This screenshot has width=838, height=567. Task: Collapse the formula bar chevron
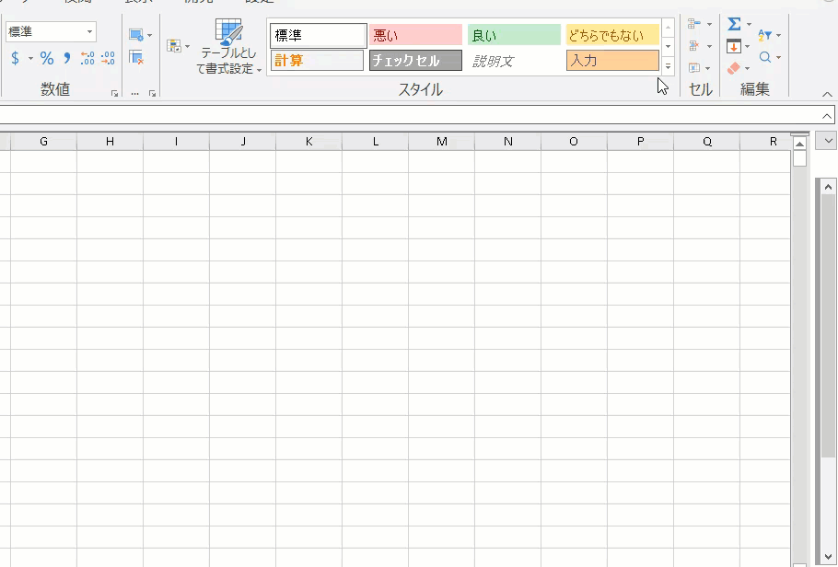(x=827, y=115)
